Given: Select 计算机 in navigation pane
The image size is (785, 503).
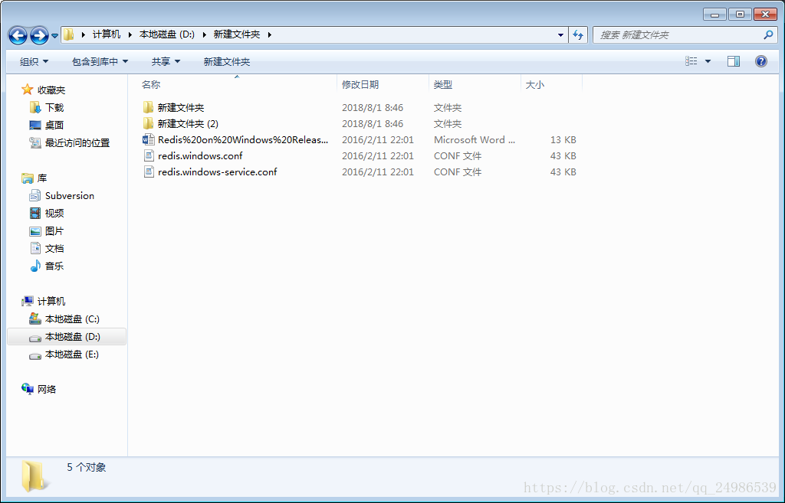Looking at the screenshot, I should [x=51, y=301].
